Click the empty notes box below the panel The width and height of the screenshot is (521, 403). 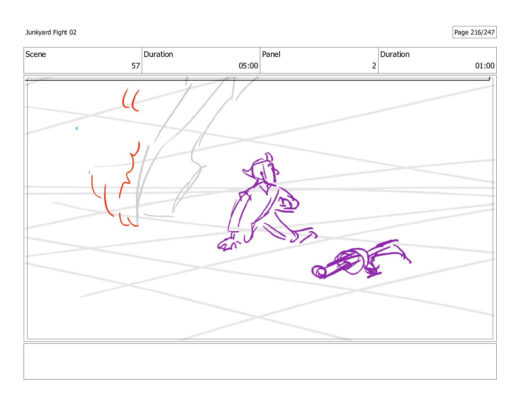(x=260, y=362)
